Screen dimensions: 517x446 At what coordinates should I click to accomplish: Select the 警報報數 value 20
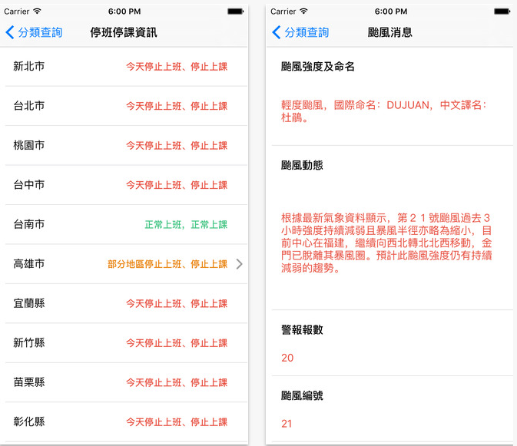287,358
